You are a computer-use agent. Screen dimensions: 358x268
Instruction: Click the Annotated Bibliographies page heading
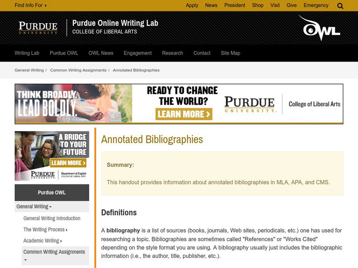(152, 139)
